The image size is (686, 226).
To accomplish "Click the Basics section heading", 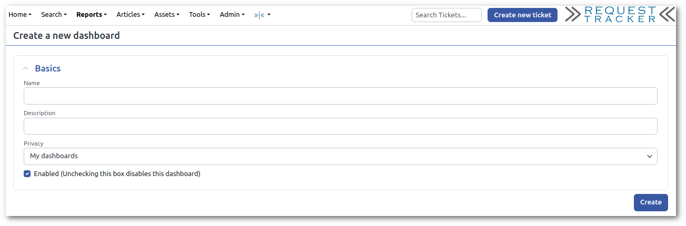I will (47, 68).
